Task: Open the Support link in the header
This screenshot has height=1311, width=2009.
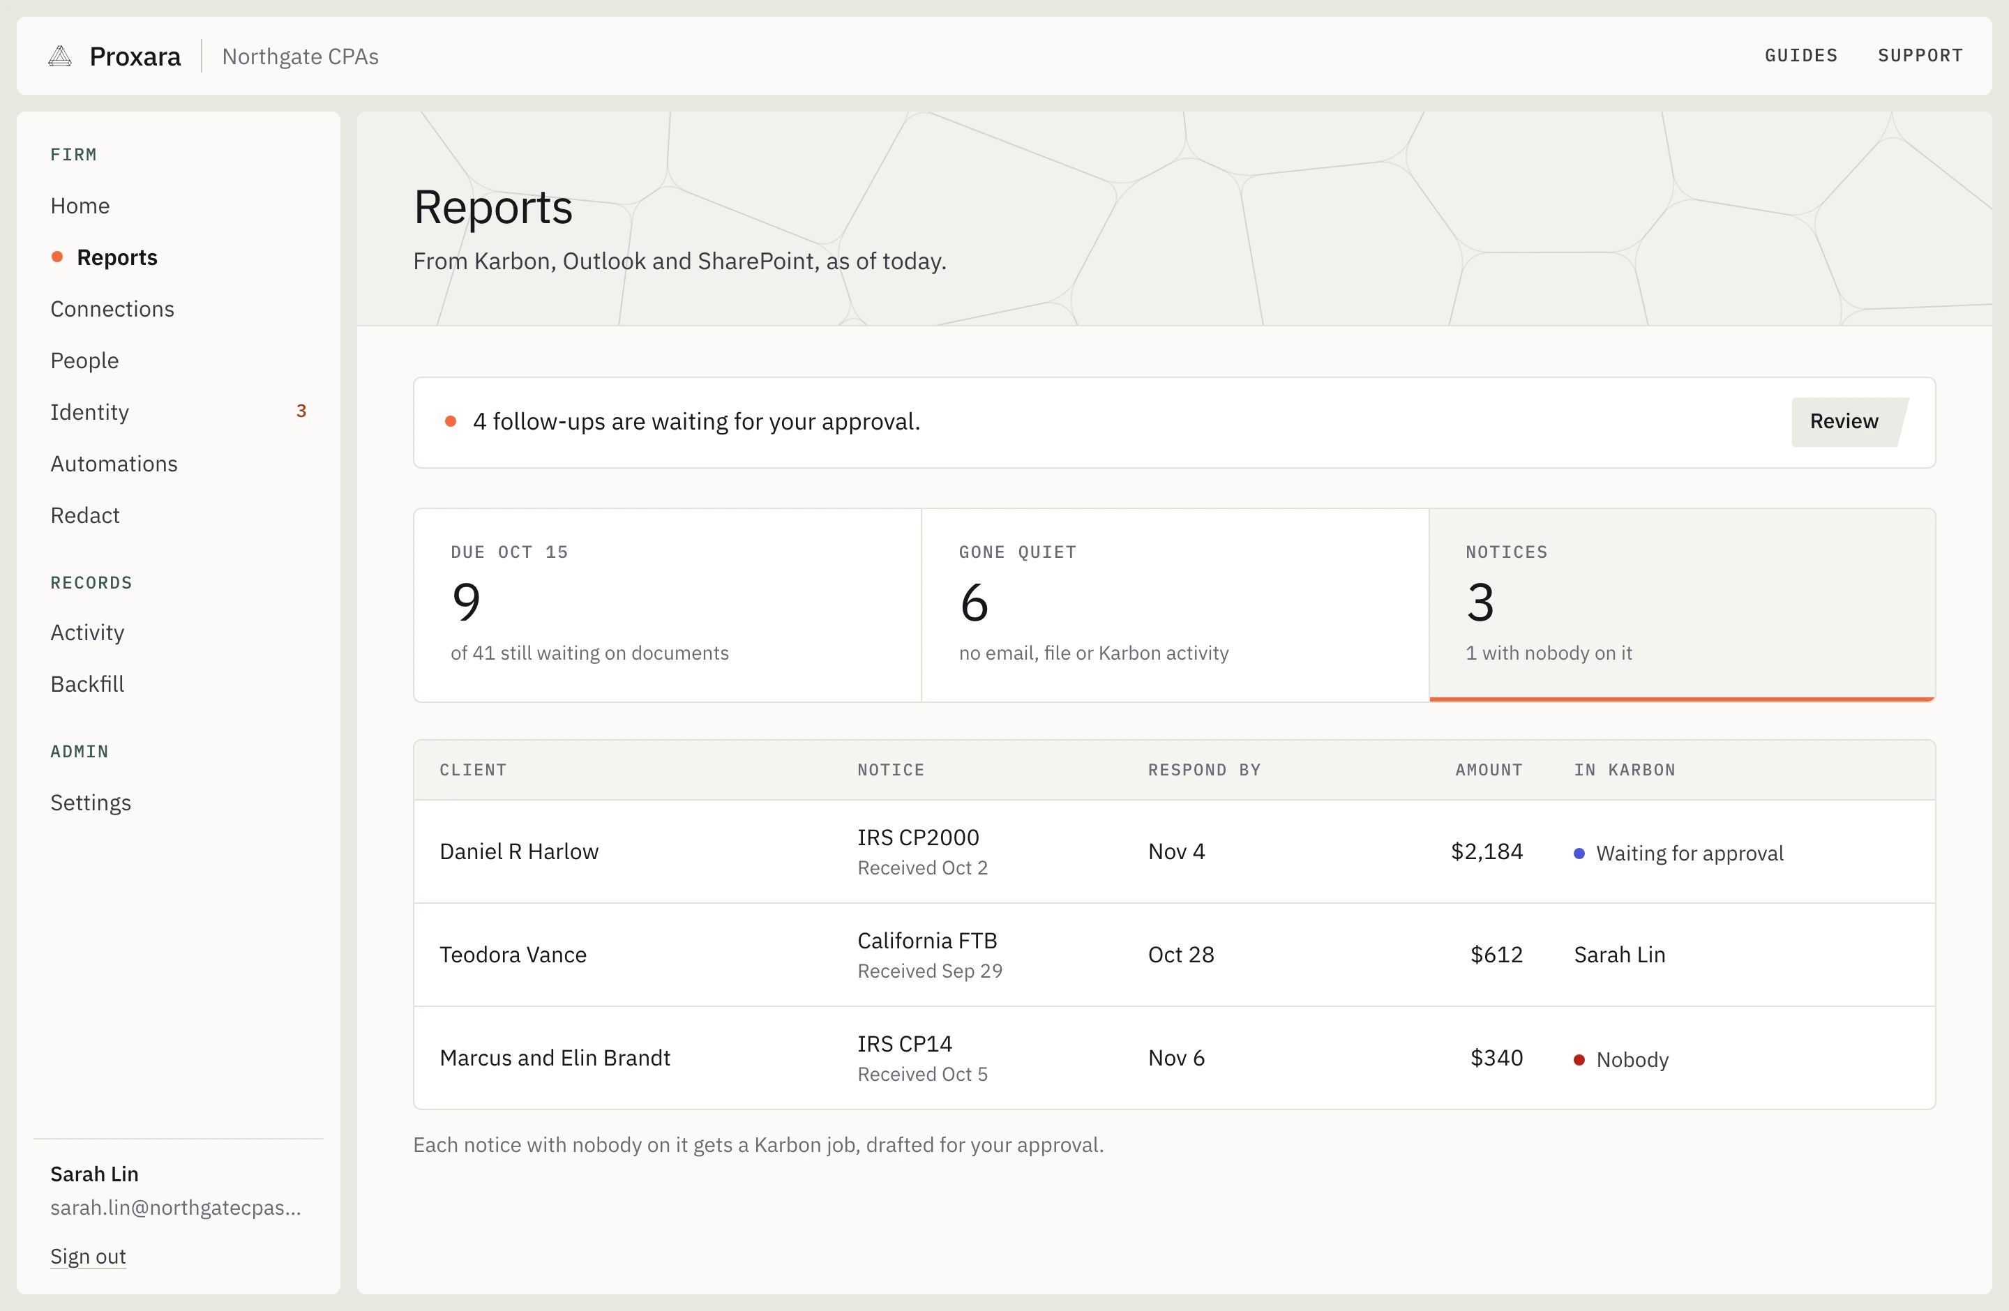Action: click(x=1920, y=56)
